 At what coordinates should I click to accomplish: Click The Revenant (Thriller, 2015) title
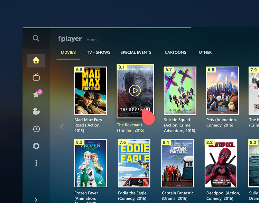coord(131,127)
